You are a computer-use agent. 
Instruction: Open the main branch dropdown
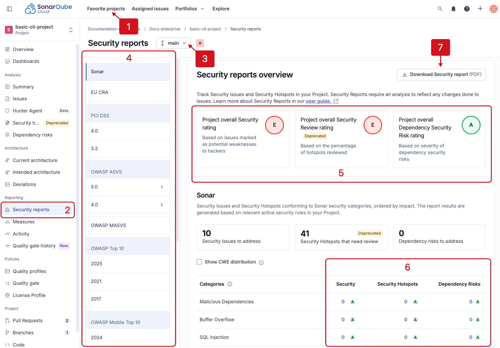[173, 43]
